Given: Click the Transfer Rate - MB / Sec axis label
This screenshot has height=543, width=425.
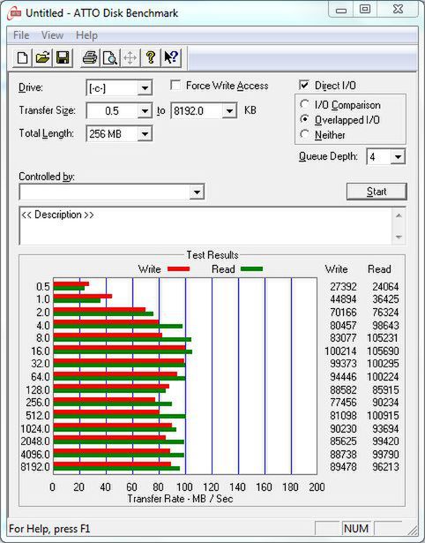Looking at the screenshot, I should (x=180, y=499).
